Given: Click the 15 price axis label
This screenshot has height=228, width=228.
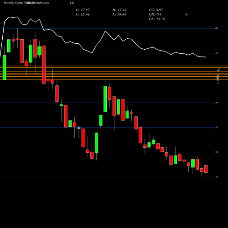Looking at the screenshot, I should point(217,177).
